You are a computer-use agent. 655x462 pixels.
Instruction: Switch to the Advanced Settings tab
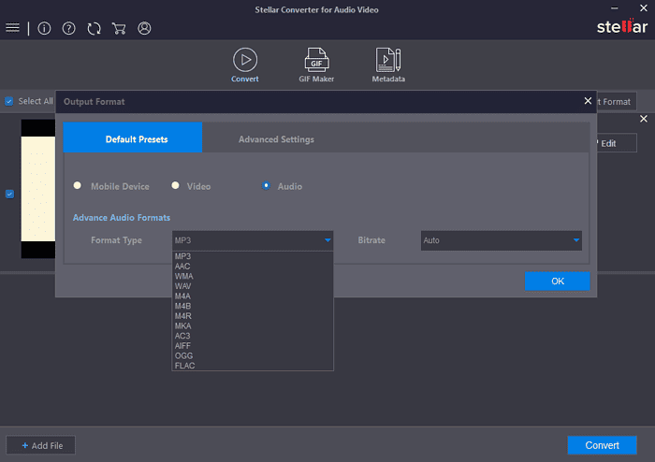[276, 139]
